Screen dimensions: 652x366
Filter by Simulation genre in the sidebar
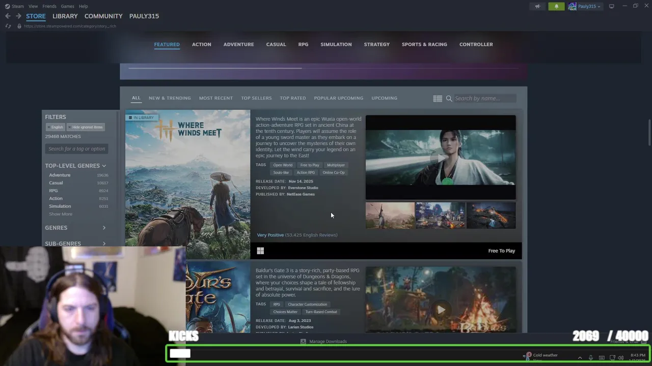[78, 206]
